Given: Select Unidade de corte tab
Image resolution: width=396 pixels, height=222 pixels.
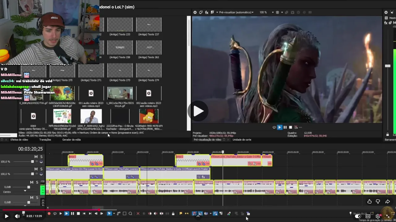Looking at the screenshot, I should pyautogui.click(x=242, y=140).
